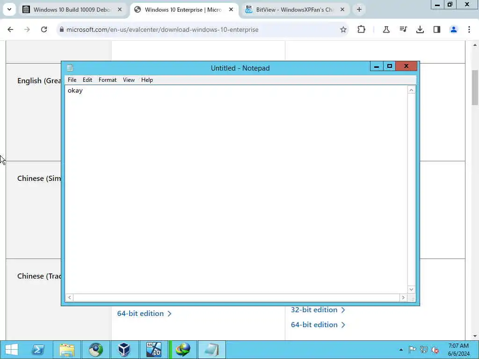The width and height of the screenshot is (479, 359).
Task: Open the Notepad Edit menu
Action: (87, 80)
